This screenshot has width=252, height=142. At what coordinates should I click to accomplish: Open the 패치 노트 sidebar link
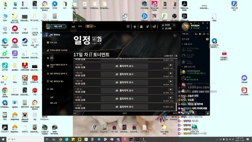53,103
